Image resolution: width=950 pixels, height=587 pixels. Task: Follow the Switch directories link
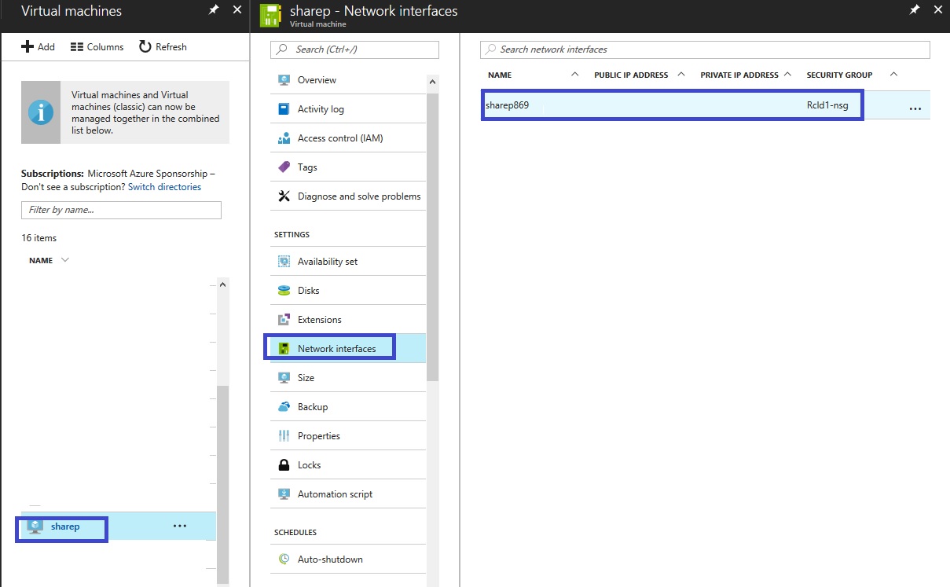(164, 187)
